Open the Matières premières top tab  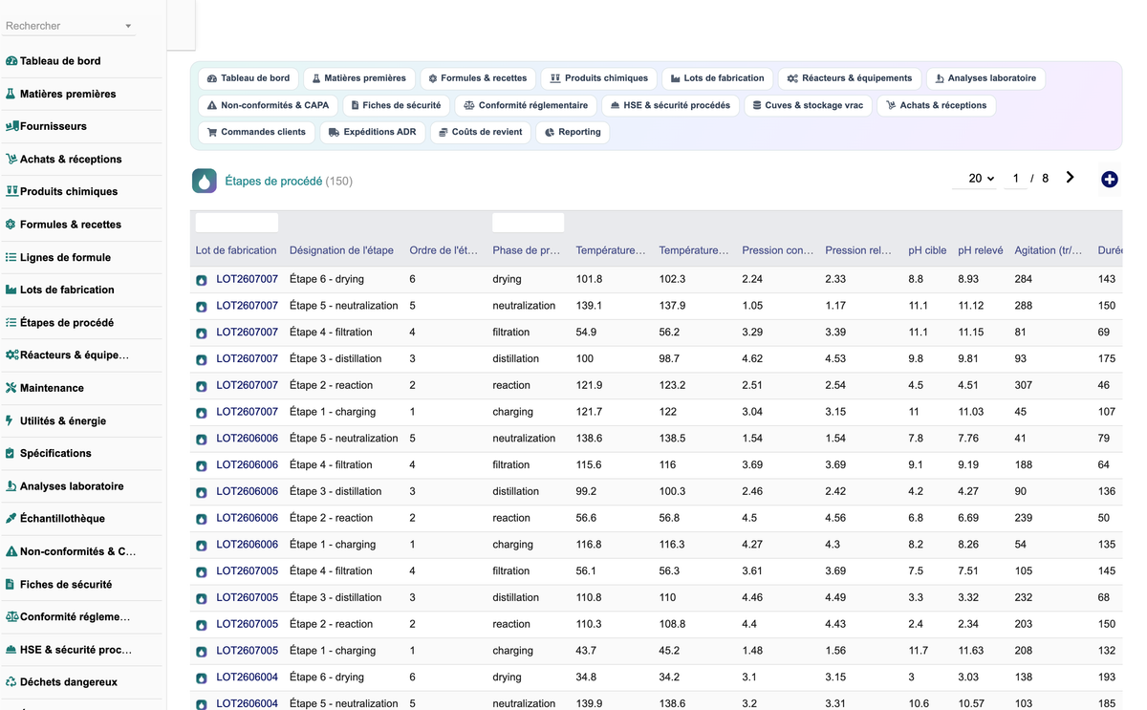(359, 78)
